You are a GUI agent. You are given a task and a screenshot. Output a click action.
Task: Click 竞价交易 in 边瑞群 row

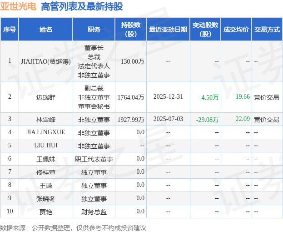(266, 97)
